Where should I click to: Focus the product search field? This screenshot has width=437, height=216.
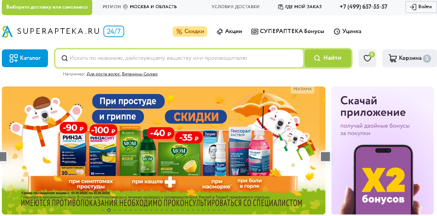click(x=179, y=58)
